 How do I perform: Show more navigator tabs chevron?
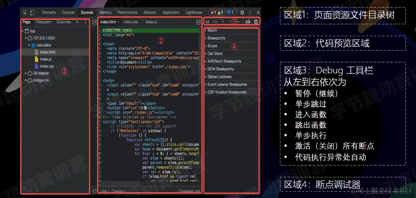[77, 22]
